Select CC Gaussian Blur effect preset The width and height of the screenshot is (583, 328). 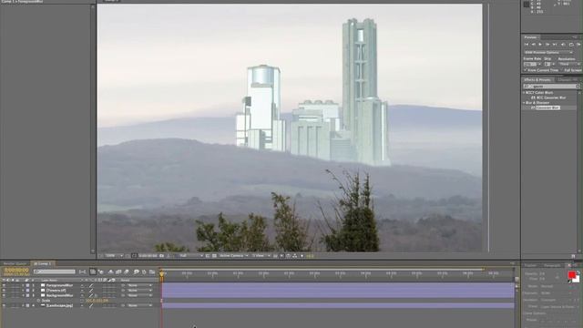point(551,97)
